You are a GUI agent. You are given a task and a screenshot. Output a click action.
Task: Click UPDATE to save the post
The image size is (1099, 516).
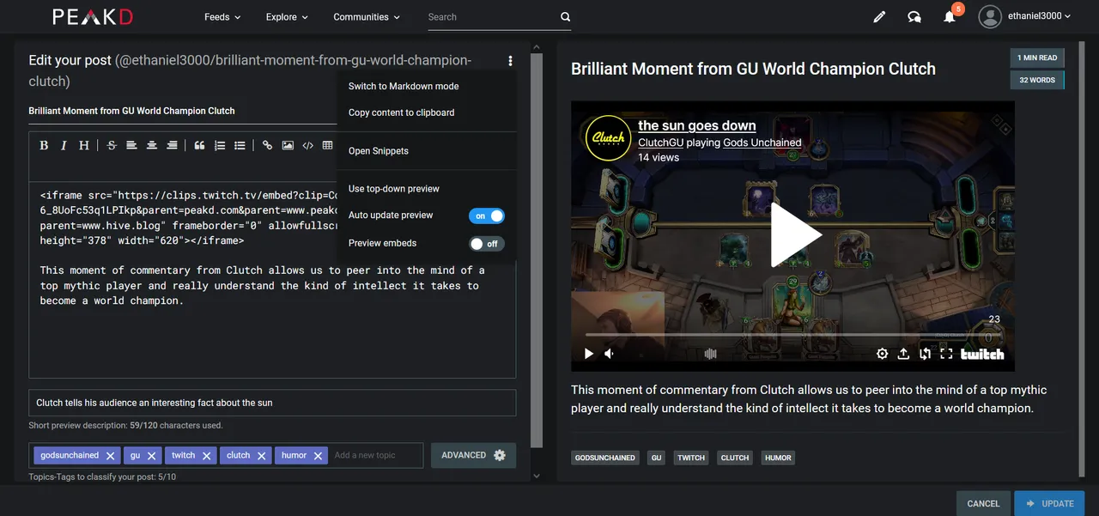[x=1049, y=504]
